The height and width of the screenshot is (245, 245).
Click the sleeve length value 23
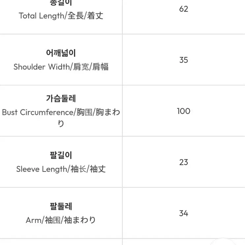184,162
